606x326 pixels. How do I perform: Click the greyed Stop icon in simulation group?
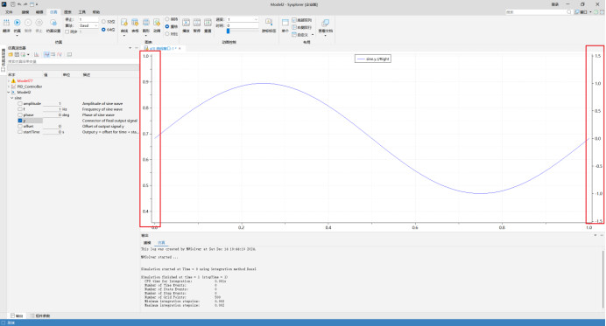(39, 23)
